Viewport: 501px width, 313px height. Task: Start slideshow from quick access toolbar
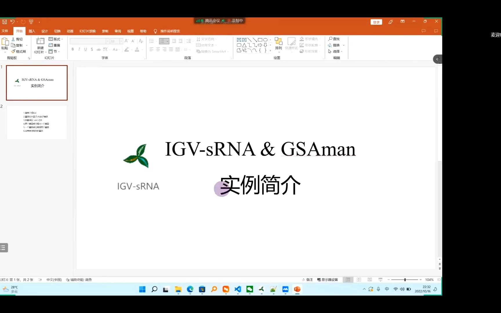pyautogui.click(x=31, y=22)
